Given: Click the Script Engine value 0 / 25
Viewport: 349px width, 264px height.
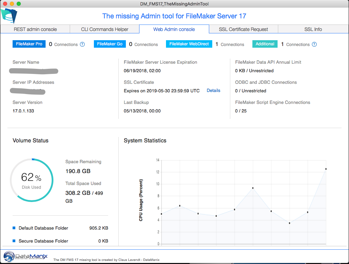Looking at the screenshot, I should tap(241, 111).
